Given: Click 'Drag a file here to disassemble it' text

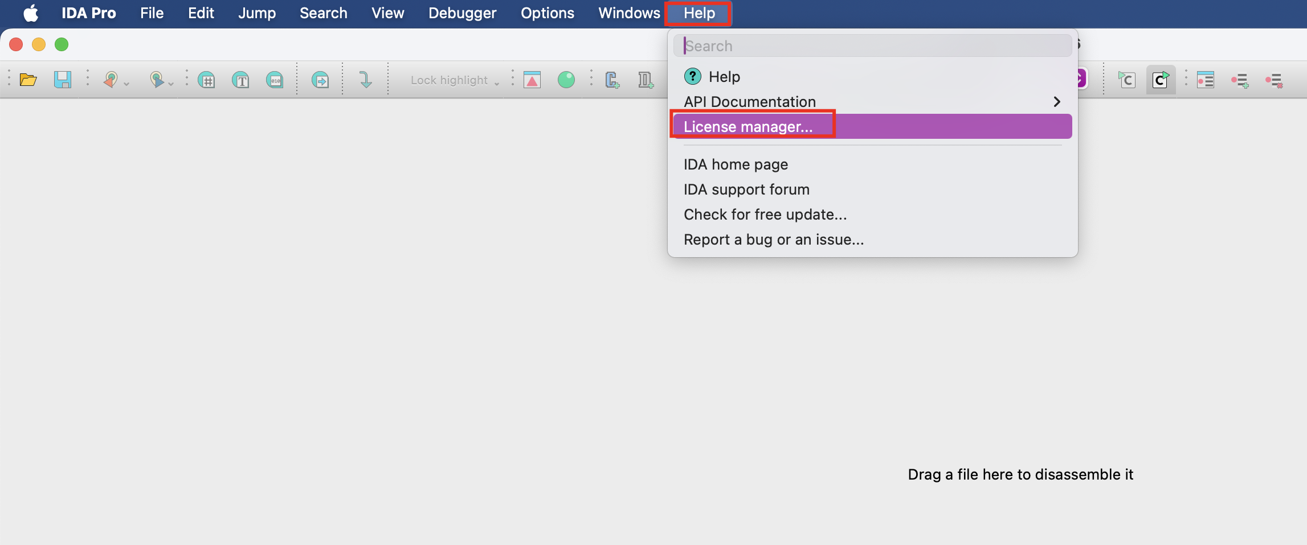Looking at the screenshot, I should (1020, 474).
